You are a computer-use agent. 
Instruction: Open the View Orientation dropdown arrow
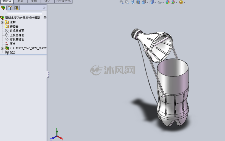pos(147,2)
